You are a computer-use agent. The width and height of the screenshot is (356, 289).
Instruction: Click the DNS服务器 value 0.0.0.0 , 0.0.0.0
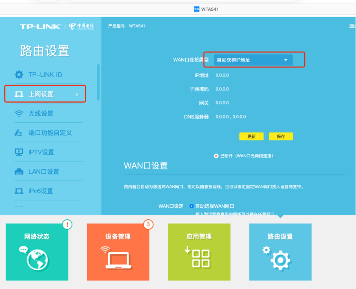pyautogui.click(x=231, y=117)
